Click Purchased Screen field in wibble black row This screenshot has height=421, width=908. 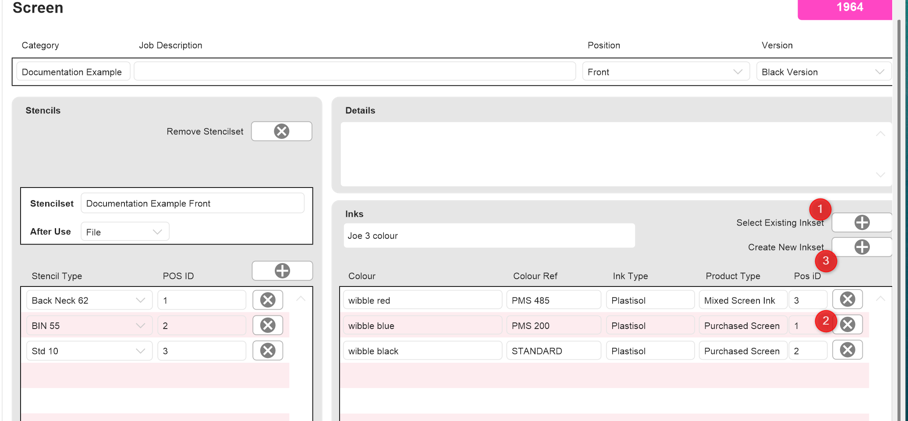(743, 351)
